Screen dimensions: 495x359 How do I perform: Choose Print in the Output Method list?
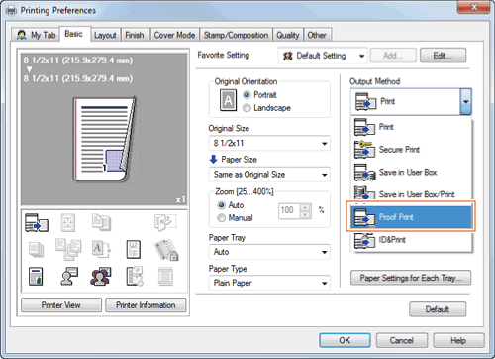tap(411, 127)
